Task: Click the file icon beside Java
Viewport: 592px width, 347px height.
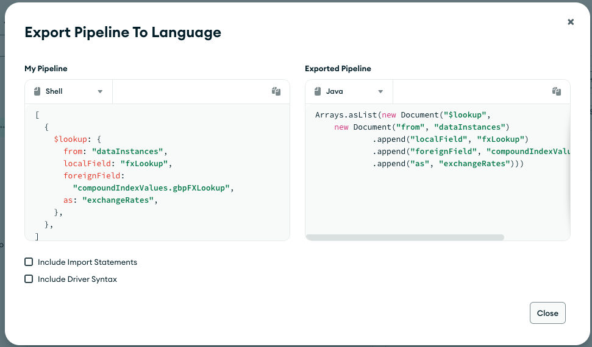Action: (x=318, y=91)
